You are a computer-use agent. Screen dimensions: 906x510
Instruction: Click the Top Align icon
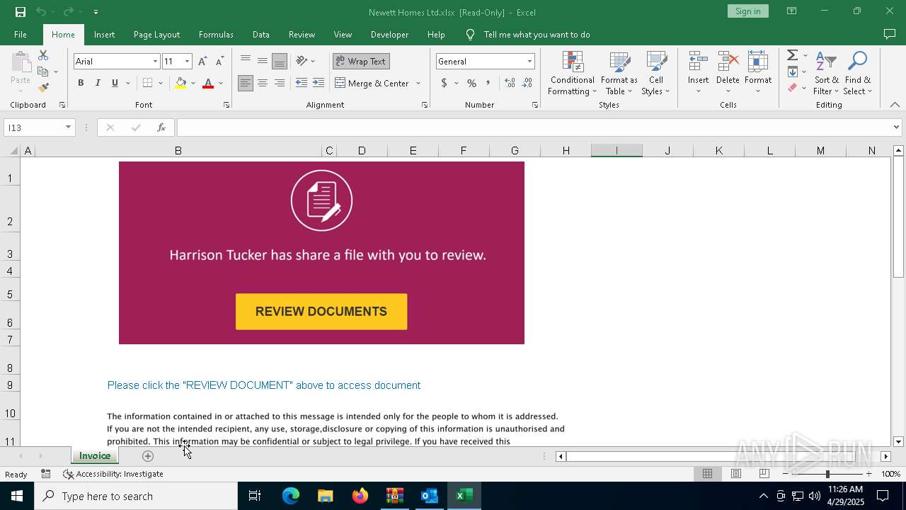point(246,61)
